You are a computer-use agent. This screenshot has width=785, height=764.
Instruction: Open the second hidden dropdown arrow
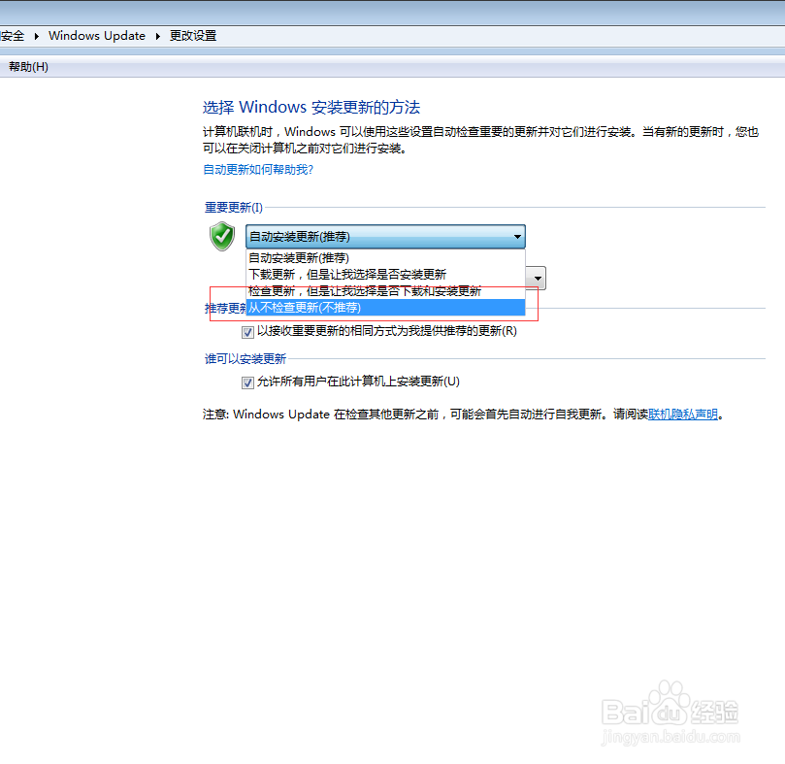point(537,278)
